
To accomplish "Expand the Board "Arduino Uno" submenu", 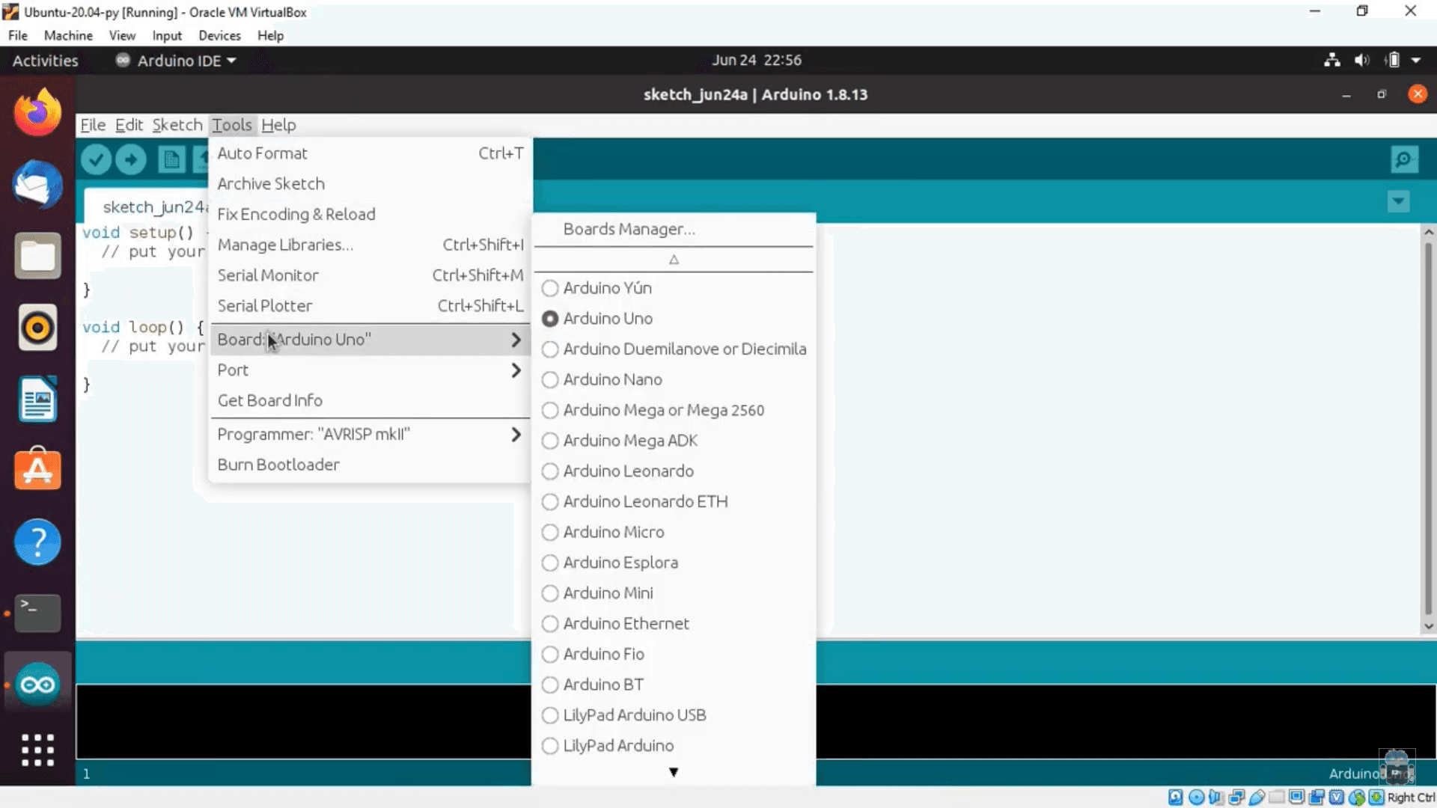I will [370, 340].
